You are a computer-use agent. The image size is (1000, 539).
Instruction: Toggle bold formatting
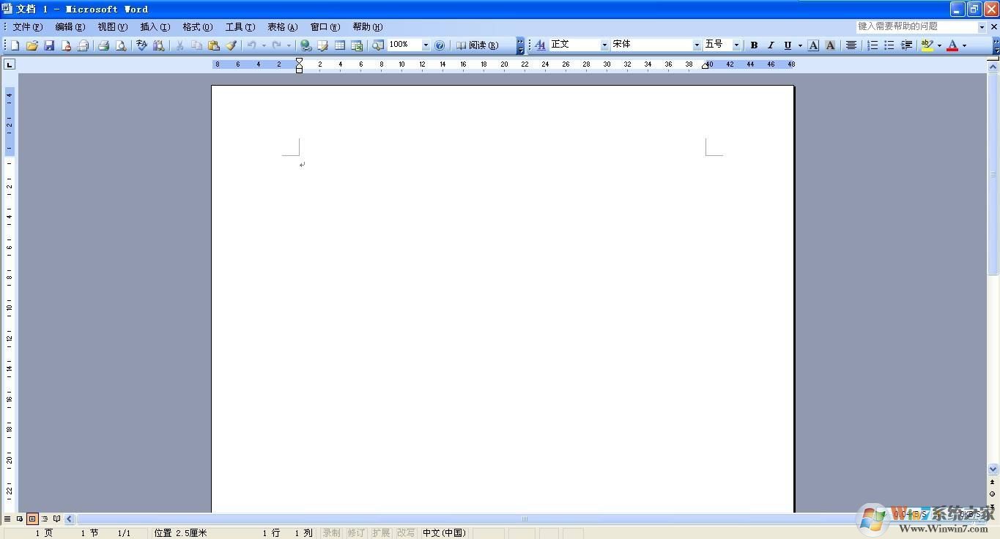point(754,45)
